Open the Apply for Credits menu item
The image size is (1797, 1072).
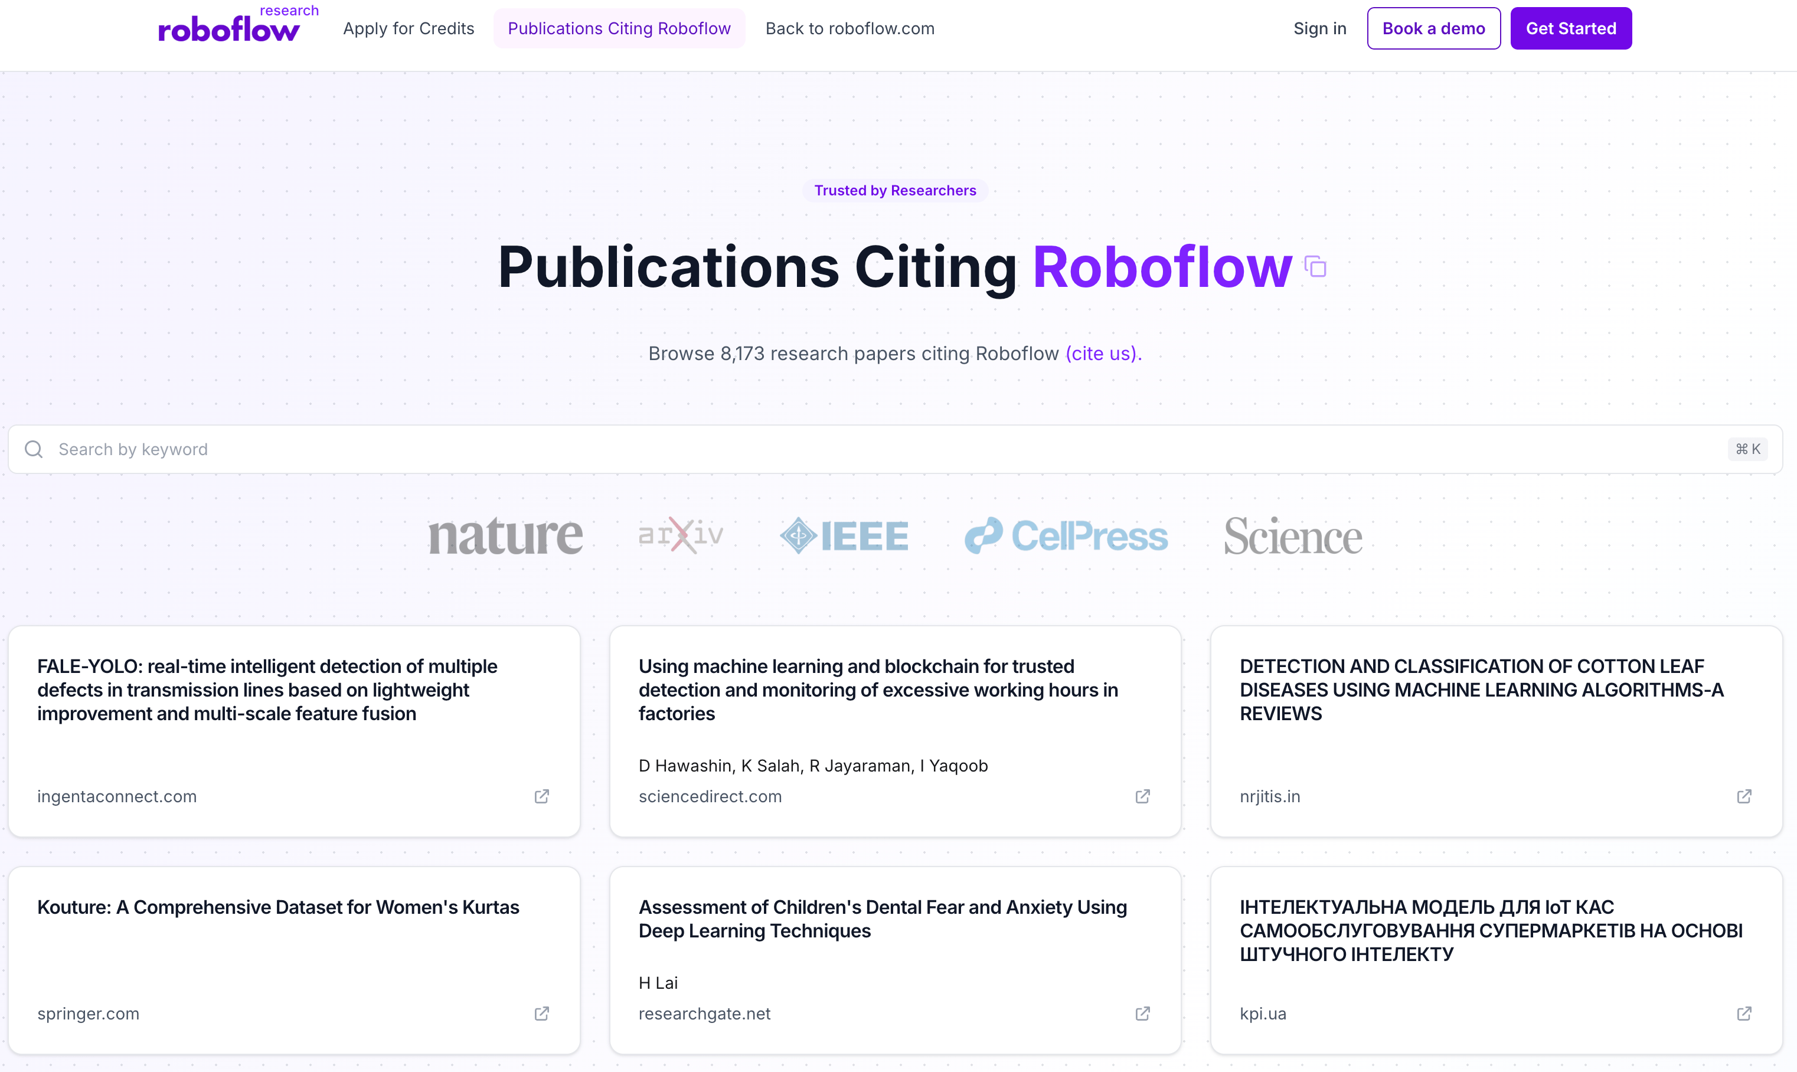point(409,28)
